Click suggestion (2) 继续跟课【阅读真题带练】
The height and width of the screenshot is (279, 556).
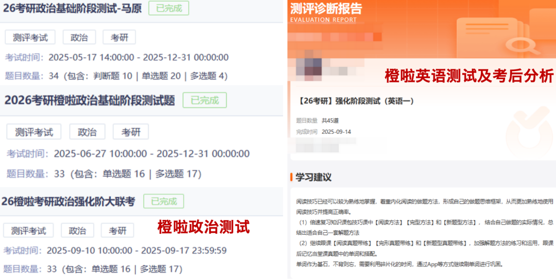(424, 249)
